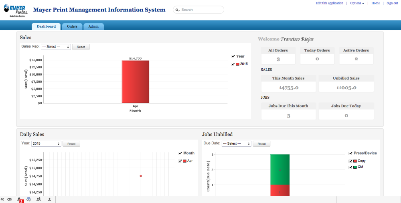401x203 pixels.
Task: Open the single user icon in bottom bar
Action: (x=50, y=199)
